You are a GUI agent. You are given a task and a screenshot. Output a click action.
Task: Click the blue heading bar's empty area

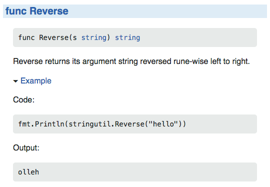pos(167,11)
